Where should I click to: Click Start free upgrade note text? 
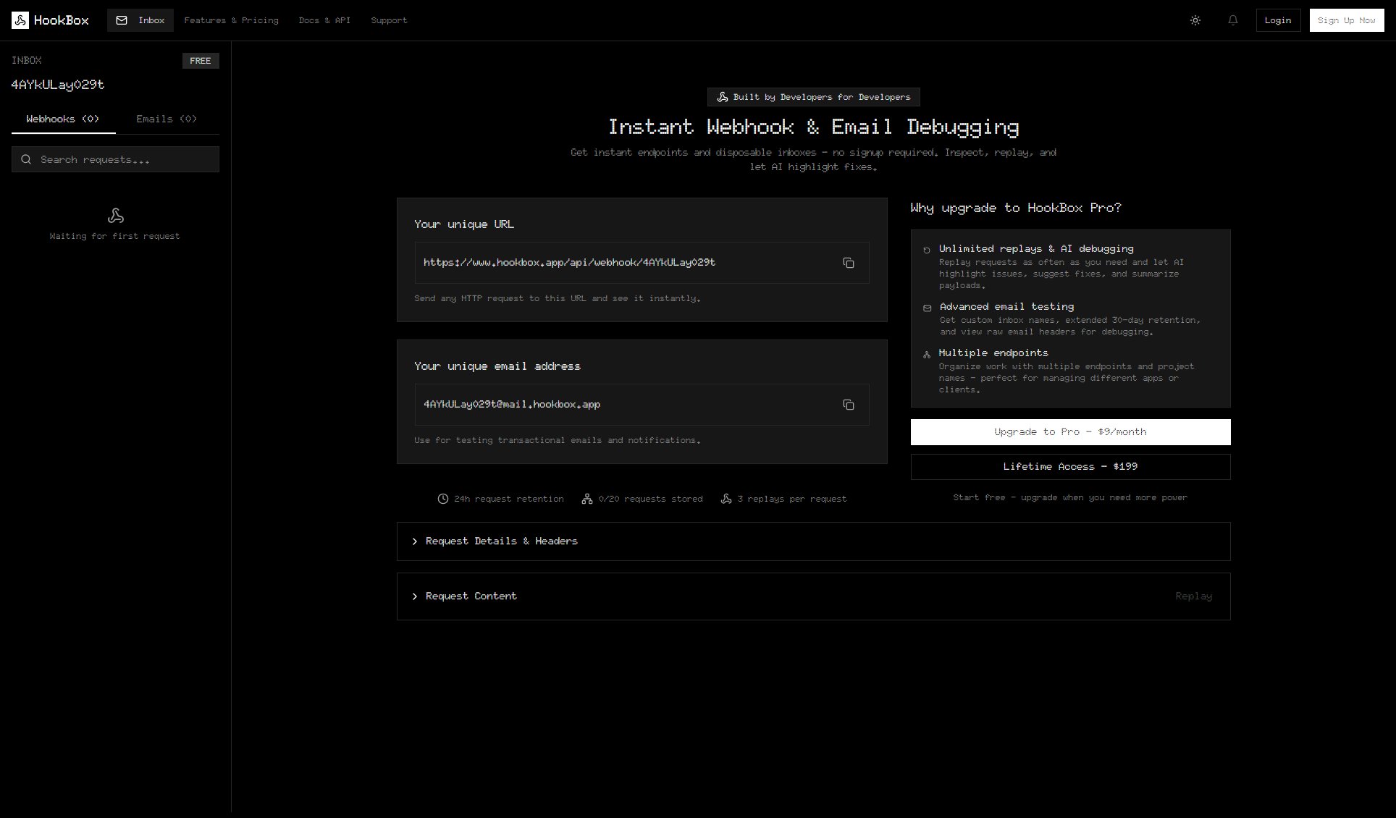point(1070,498)
